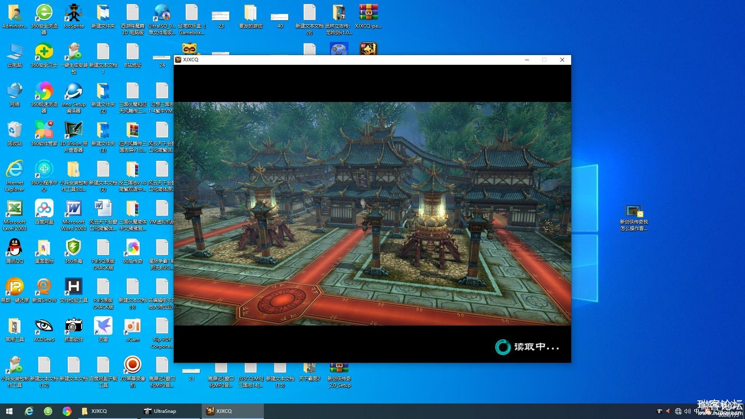This screenshot has height=419, width=745.
Task: Open 常用工具 folder icon
Action: tap(15, 330)
